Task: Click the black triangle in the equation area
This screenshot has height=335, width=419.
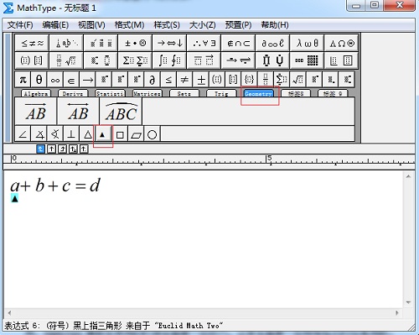Action: click(15, 198)
